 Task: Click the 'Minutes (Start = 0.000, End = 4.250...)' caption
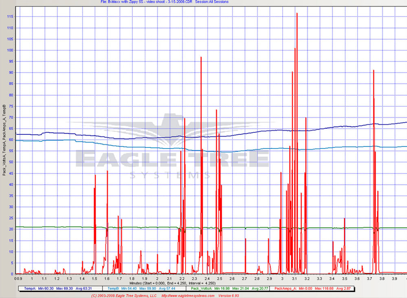[x=173, y=283]
